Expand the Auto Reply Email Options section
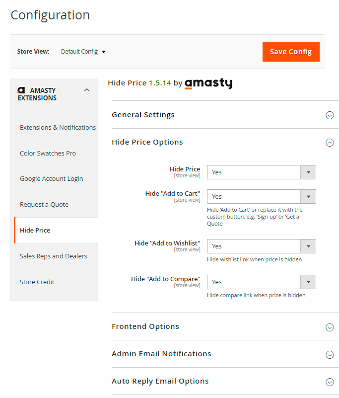Image resolution: width=339 pixels, height=398 pixels. (x=329, y=382)
